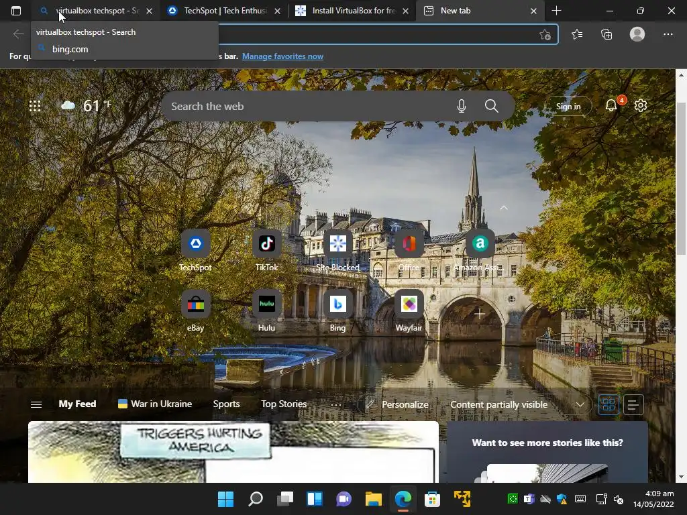Close the Install VirtualBox tab
Viewport: 687px width, 515px height.
[x=405, y=11]
